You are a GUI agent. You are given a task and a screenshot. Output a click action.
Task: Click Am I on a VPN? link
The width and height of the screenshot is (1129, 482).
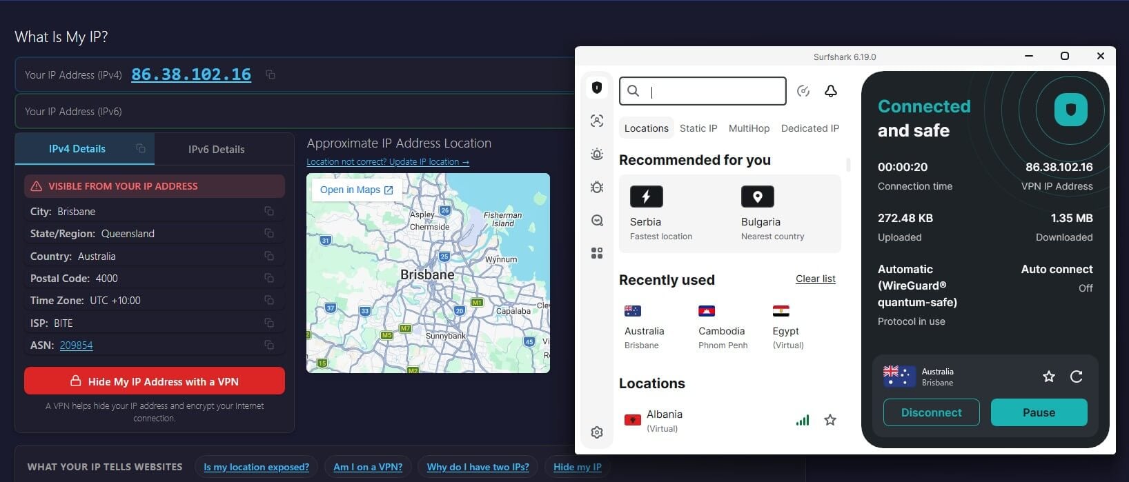coord(368,467)
